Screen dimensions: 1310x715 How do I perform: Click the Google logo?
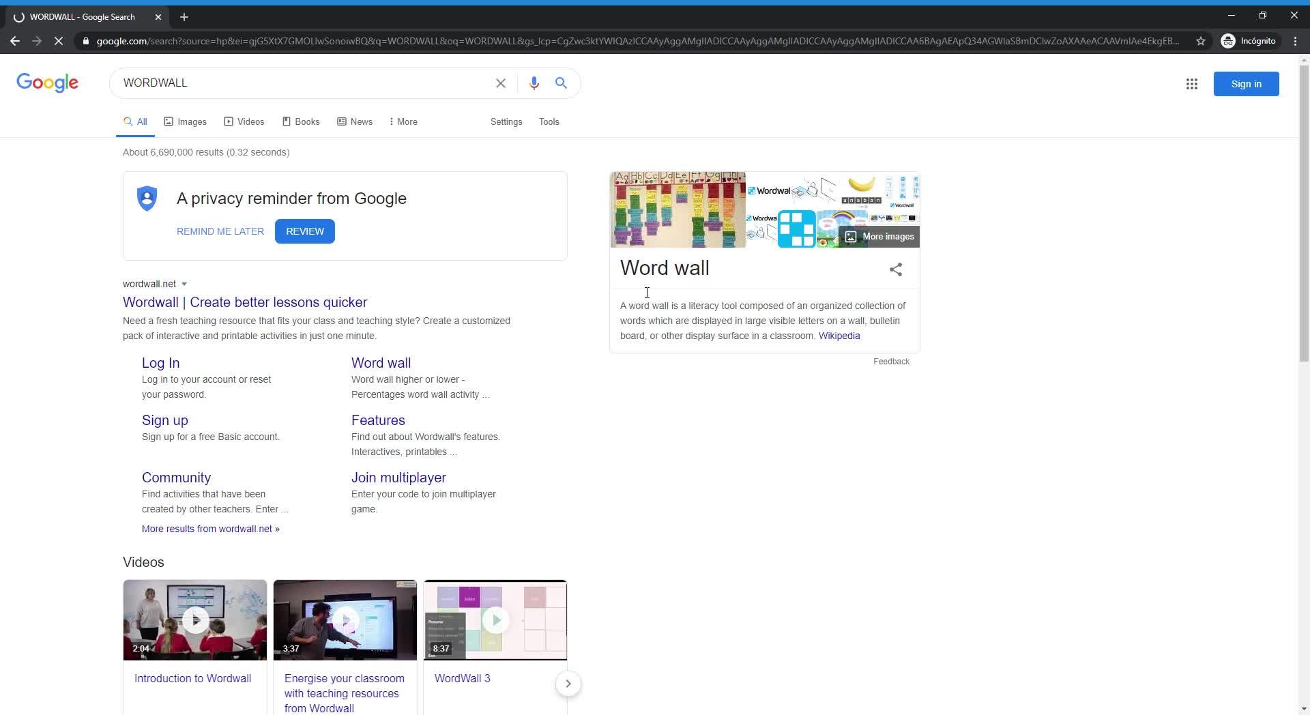click(x=47, y=83)
